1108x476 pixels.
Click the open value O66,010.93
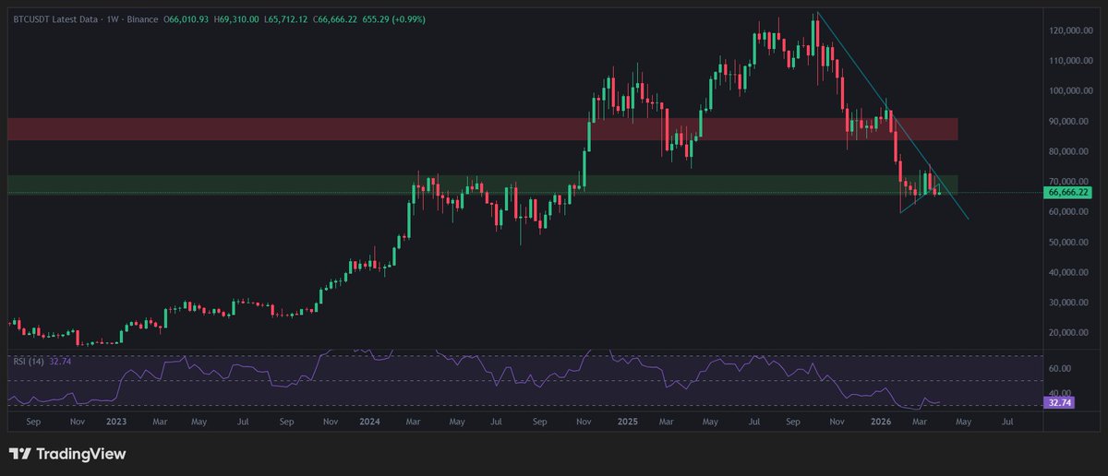click(x=187, y=19)
